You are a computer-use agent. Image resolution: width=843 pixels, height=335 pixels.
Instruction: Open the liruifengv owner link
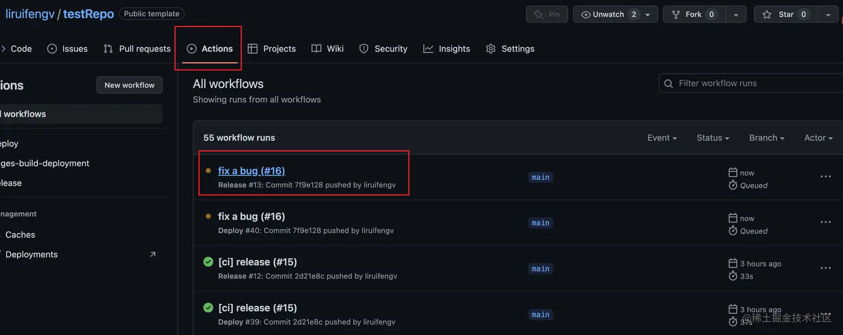click(x=30, y=14)
